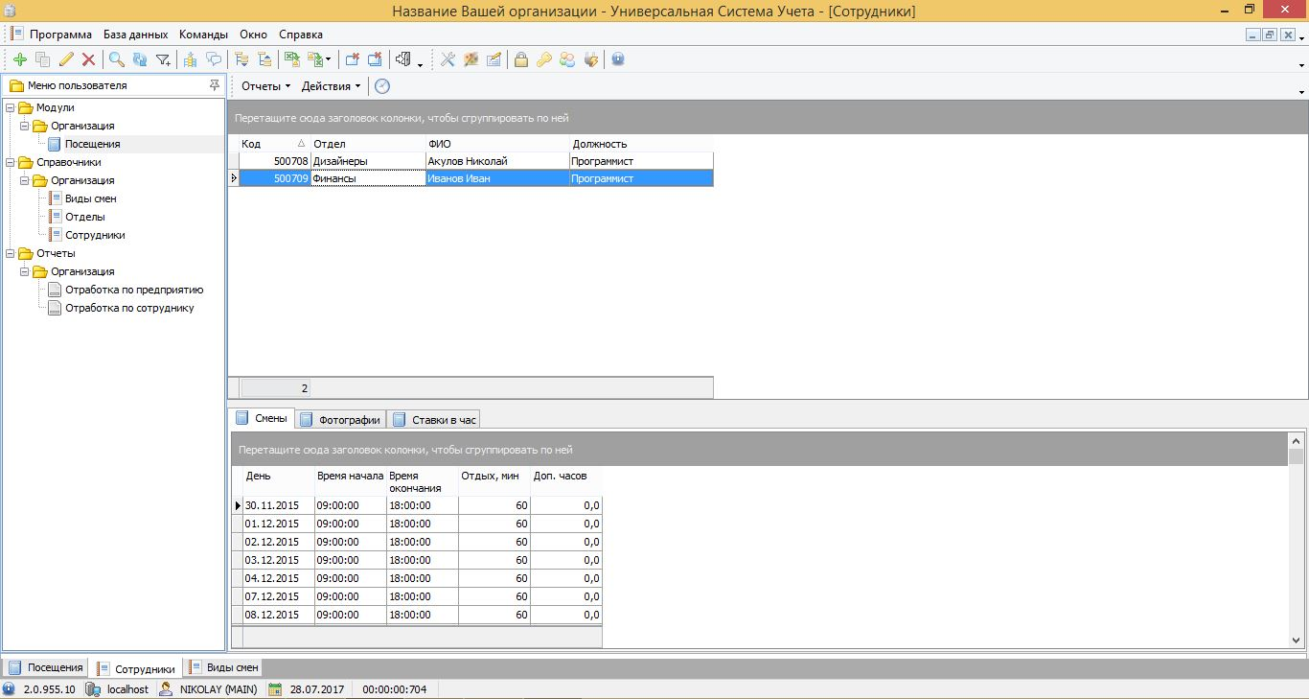Open Отделы in the tree
The image size is (1309, 699).
(x=85, y=217)
